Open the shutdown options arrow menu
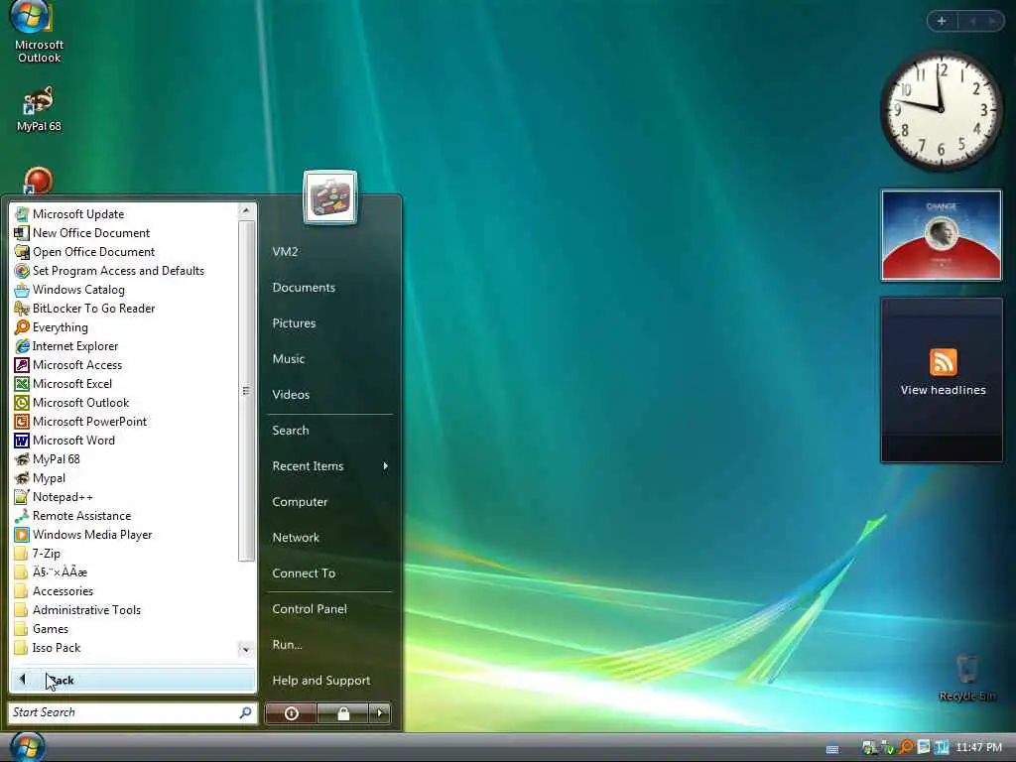1016x762 pixels. [380, 713]
